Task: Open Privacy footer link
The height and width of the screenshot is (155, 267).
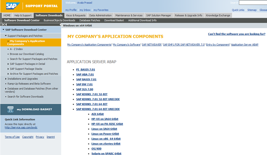Action: click(40, 137)
